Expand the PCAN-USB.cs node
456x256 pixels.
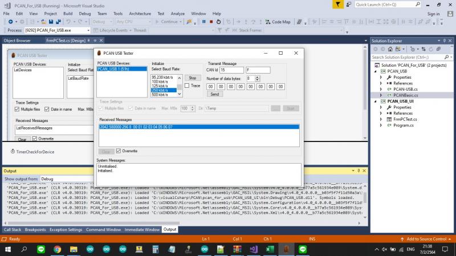(381, 89)
